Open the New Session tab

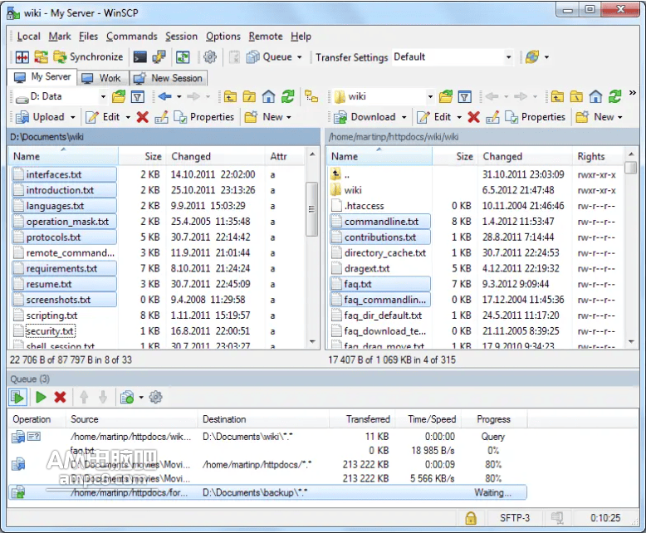169,78
